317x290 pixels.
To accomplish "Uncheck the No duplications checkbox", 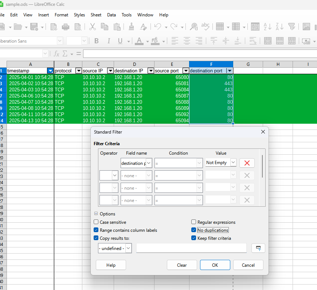I will [194, 230].
